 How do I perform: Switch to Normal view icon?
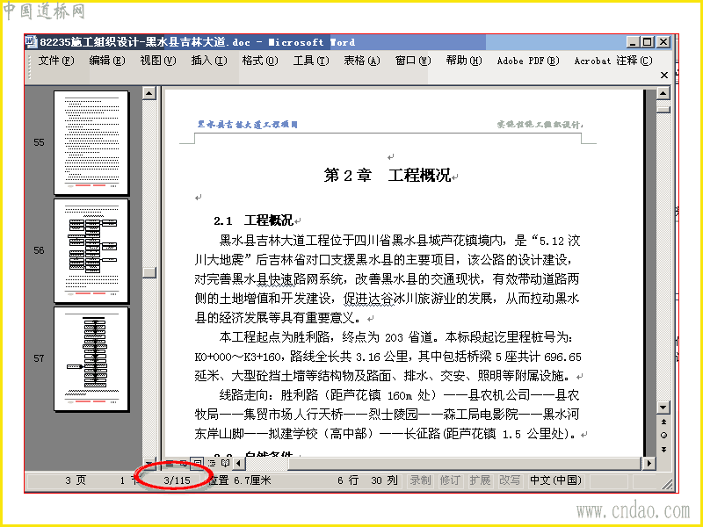coord(170,464)
